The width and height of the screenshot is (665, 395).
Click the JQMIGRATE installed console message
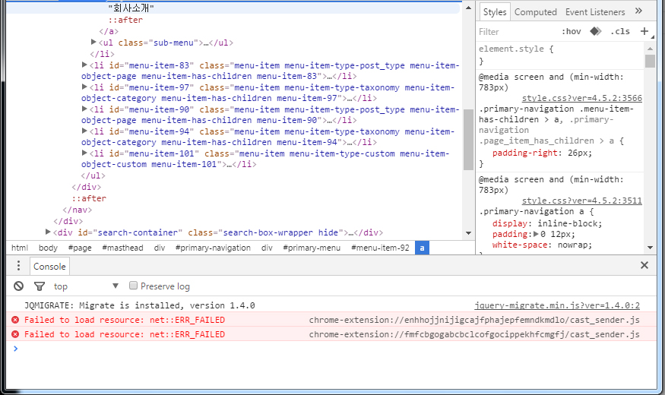coord(140,305)
